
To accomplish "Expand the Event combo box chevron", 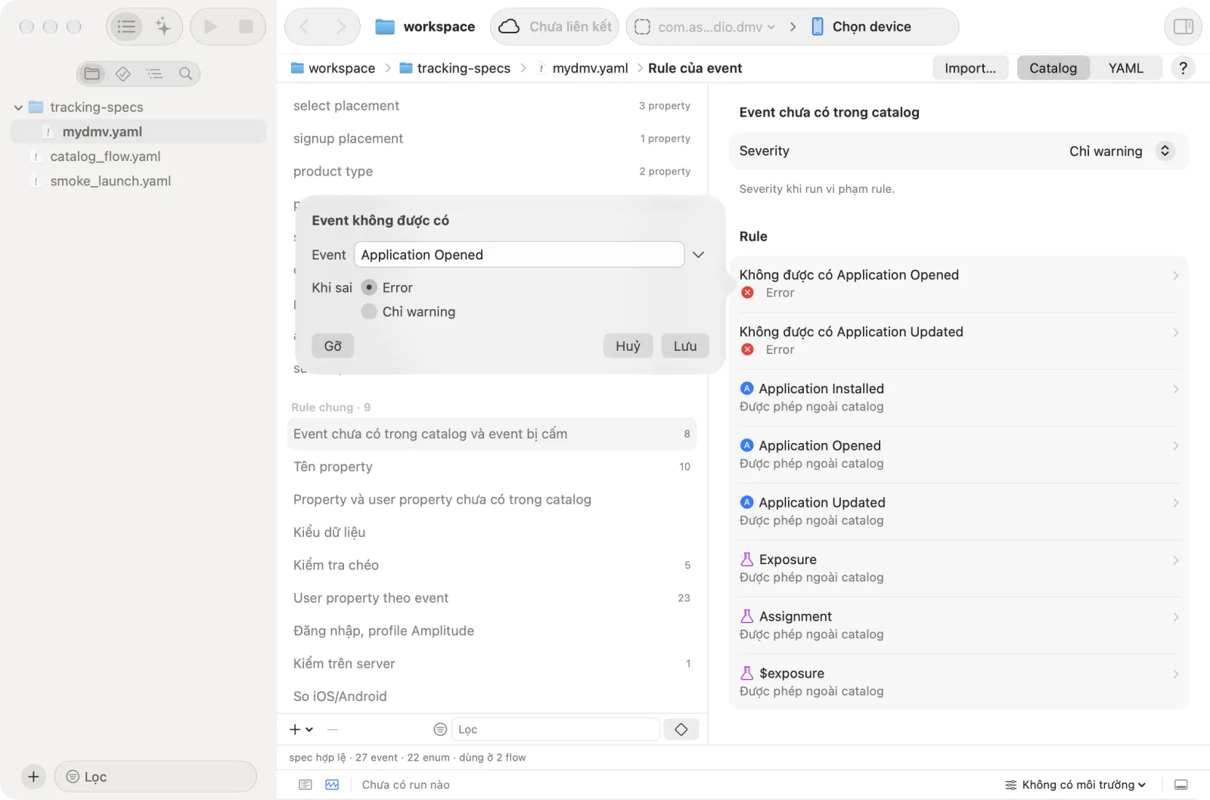I will [698, 255].
